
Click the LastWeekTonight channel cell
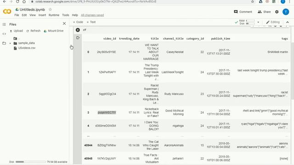click(173, 72)
